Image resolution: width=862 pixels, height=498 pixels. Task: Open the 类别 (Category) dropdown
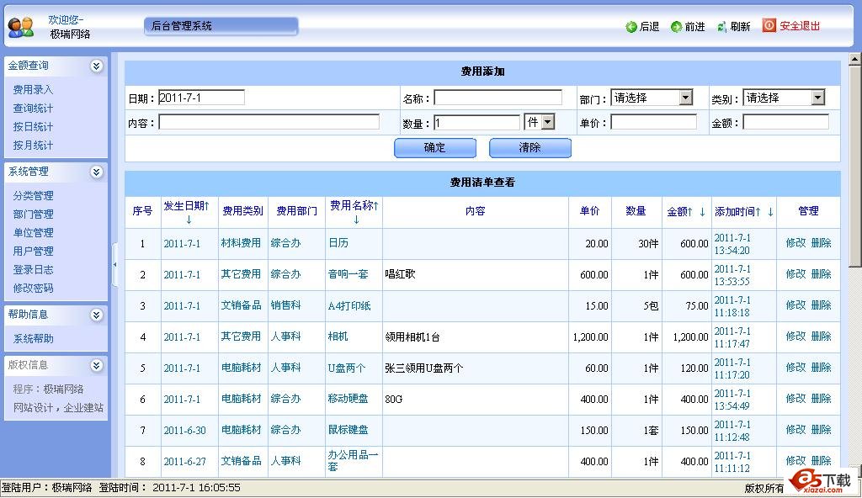pyautogui.click(x=817, y=97)
